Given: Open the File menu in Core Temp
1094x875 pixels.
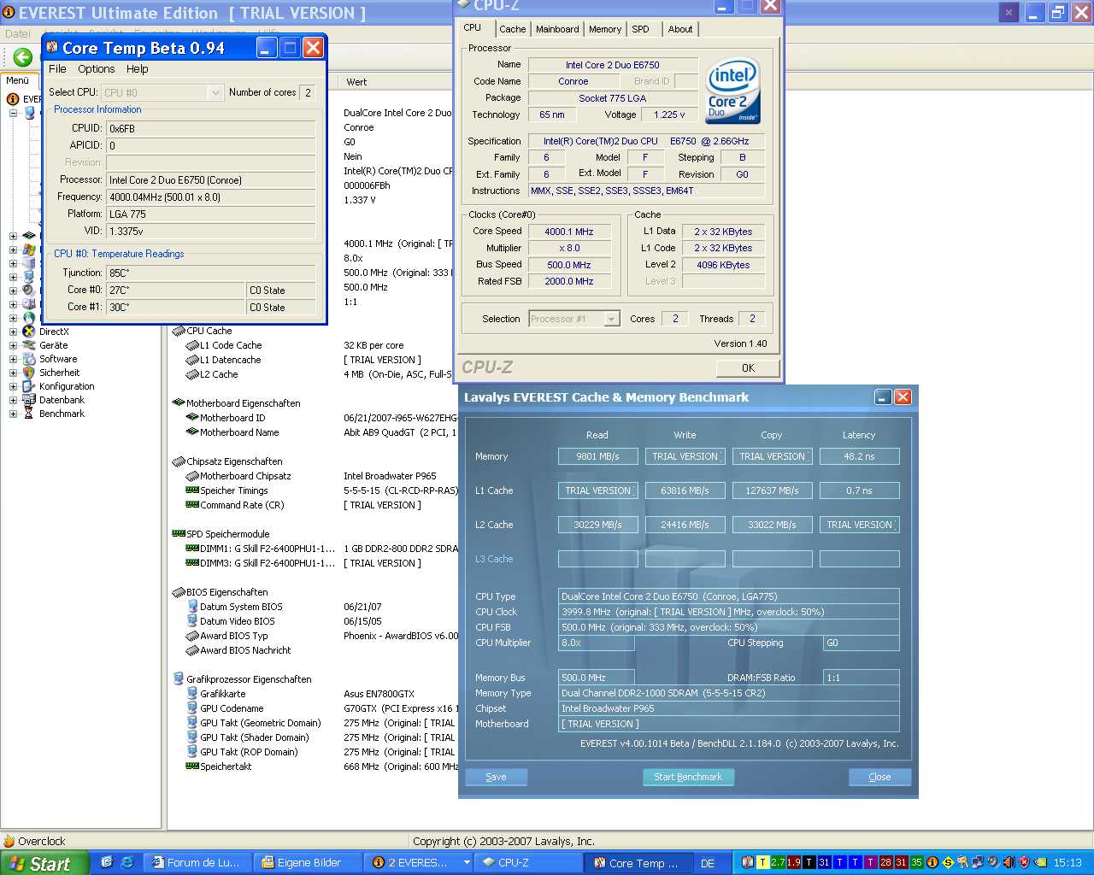Looking at the screenshot, I should click(57, 69).
